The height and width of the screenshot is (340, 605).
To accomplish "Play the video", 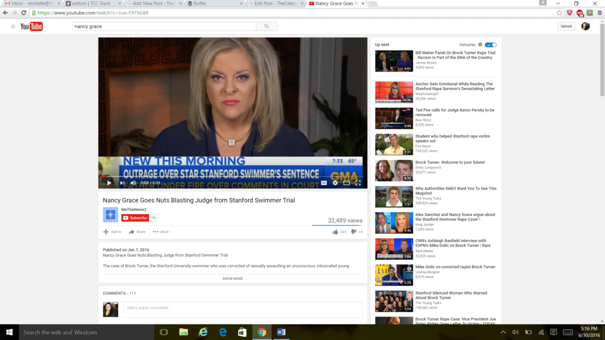I will (109, 183).
